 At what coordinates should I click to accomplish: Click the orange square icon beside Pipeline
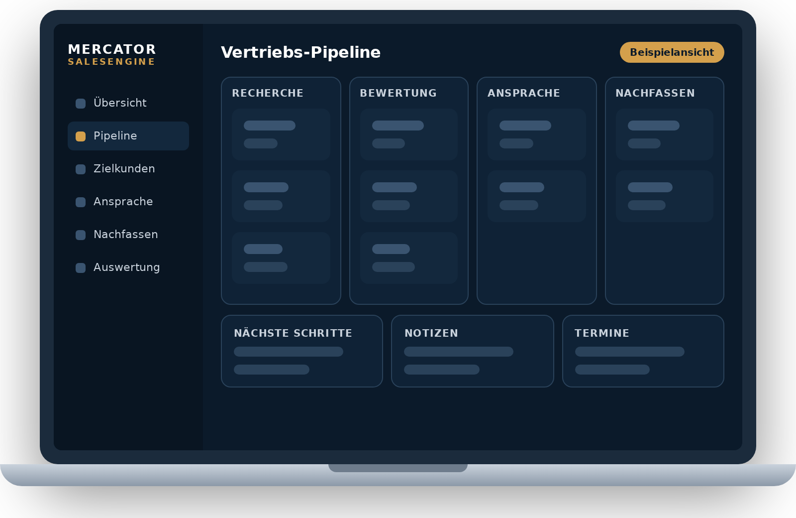81,136
